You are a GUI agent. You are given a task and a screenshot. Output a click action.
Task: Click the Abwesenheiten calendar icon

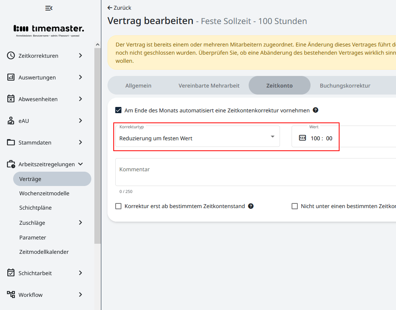[11, 99]
